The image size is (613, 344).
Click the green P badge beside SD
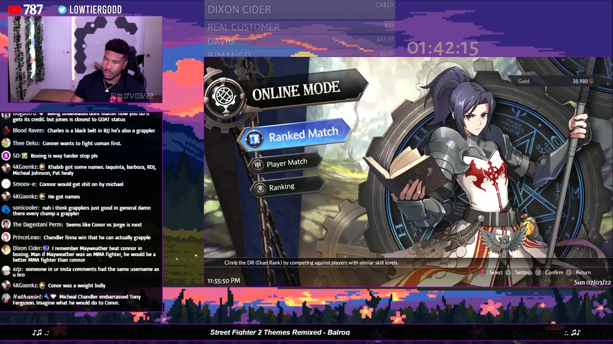click(24, 156)
